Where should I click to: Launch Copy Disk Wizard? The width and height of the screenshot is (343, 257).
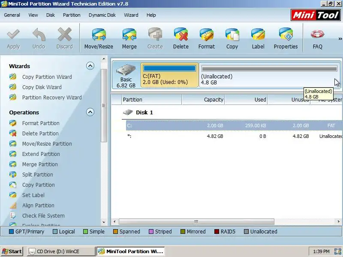point(42,87)
